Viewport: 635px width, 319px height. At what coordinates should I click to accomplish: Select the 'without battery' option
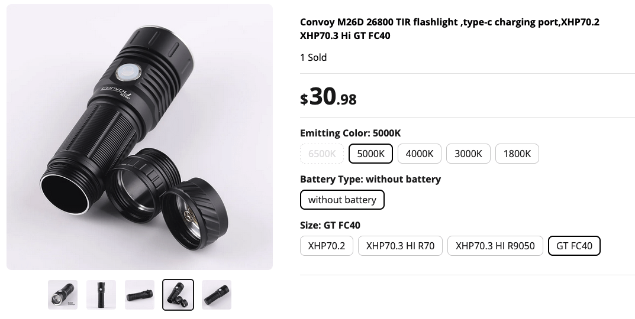[x=342, y=200]
